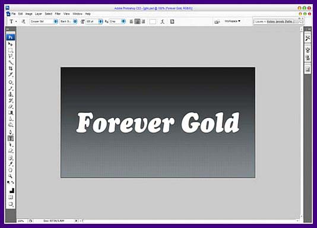317x228 pixels.
Task: Open the Edit menu
Action: 20,14
